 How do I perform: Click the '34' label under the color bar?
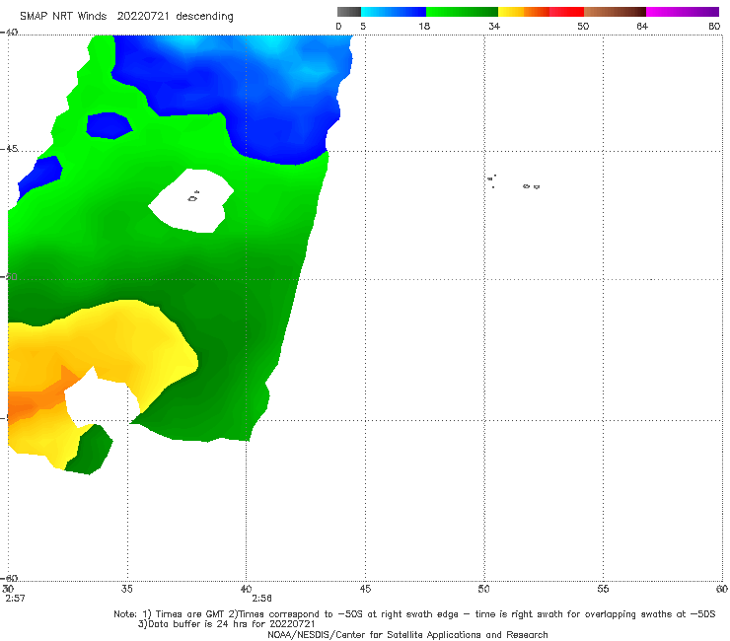pos(494,26)
